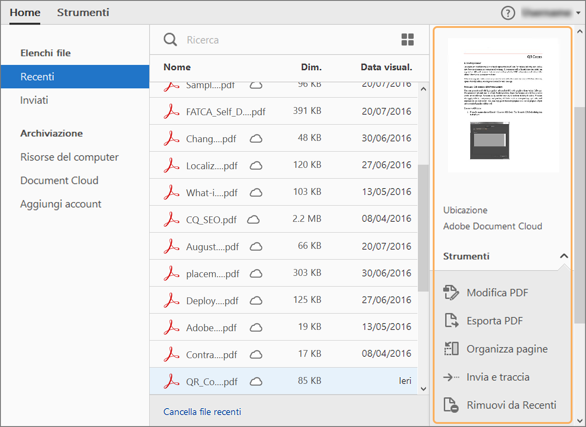Open the help question mark icon
Image resolution: width=586 pixels, height=427 pixels.
tap(508, 13)
